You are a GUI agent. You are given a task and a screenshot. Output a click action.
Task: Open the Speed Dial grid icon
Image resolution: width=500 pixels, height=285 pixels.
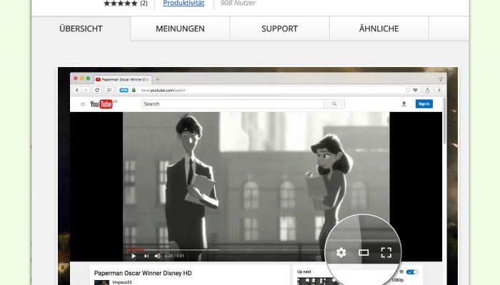pos(109,90)
